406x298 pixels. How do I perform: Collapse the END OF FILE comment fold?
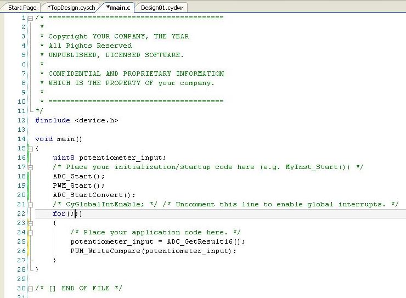pyautogui.click(x=30, y=288)
